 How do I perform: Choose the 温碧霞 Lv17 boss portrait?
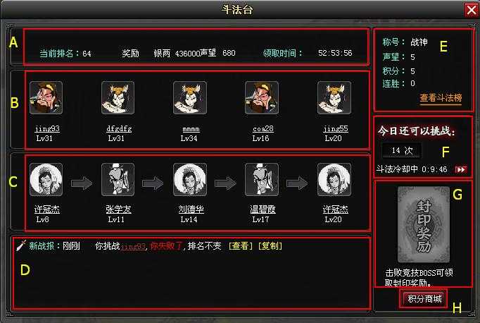click(262, 179)
